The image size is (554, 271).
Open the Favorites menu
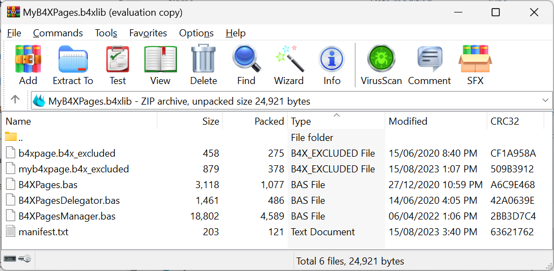148,33
